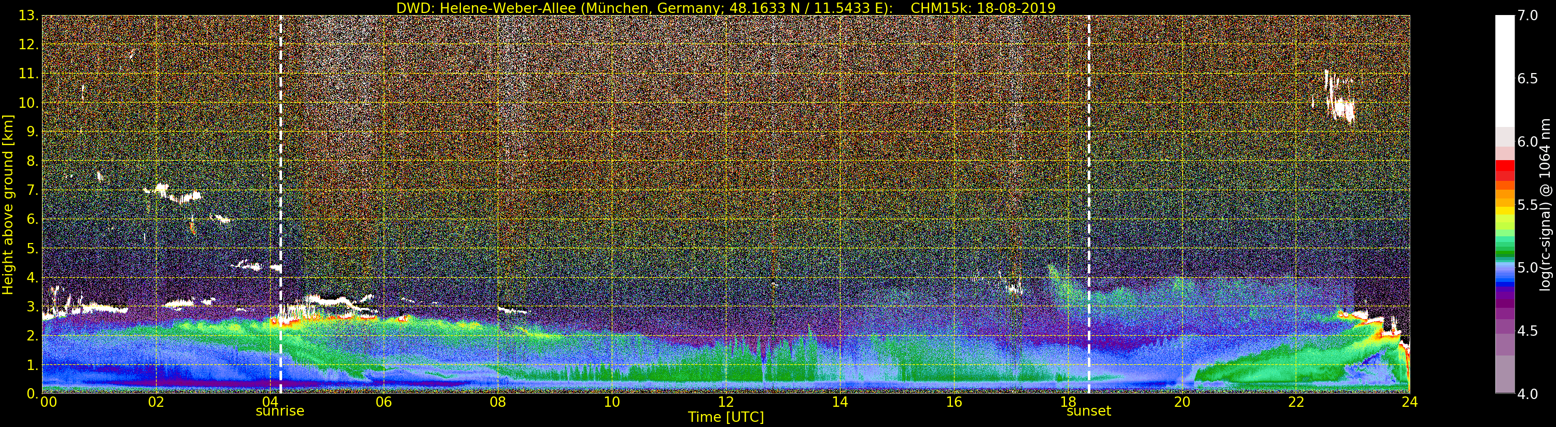Image resolution: width=1556 pixels, height=427 pixels.
Task: Click time axis tick '14'
Action: pos(839,402)
